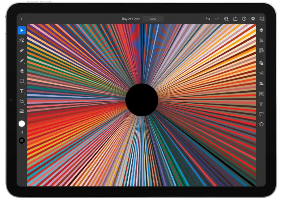The width and height of the screenshot is (281, 201).
Task: Open the Precision ruler and grid panel
Action: (x=261, y=51)
